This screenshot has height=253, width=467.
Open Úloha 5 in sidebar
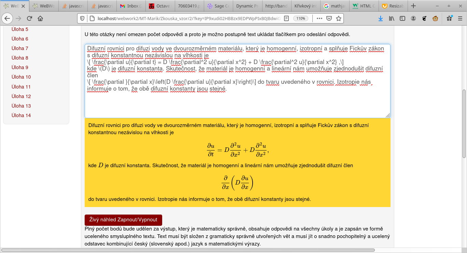point(20,29)
